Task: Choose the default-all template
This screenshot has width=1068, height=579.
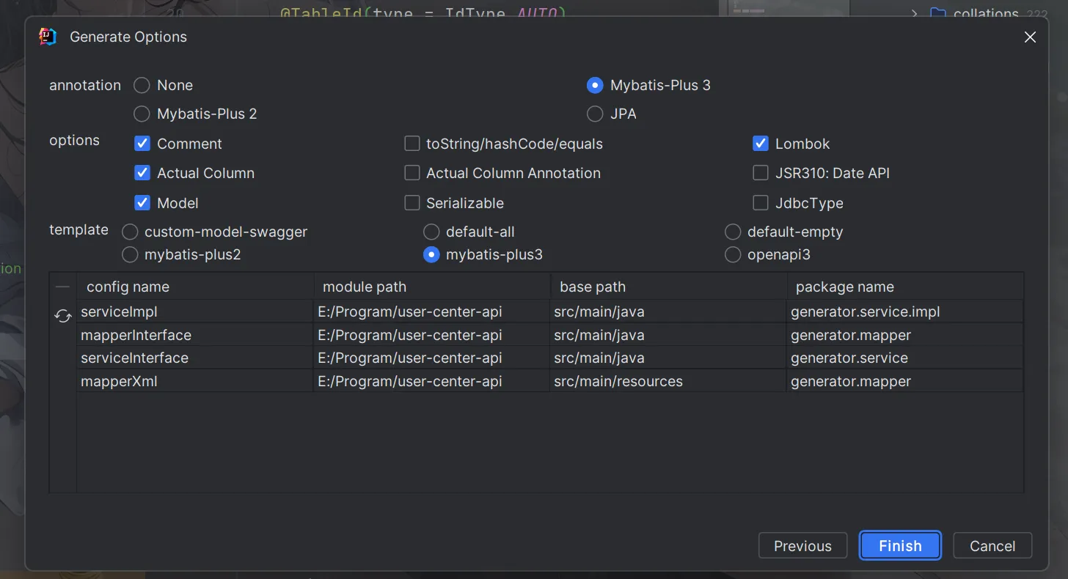Action: pyautogui.click(x=431, y=232)
